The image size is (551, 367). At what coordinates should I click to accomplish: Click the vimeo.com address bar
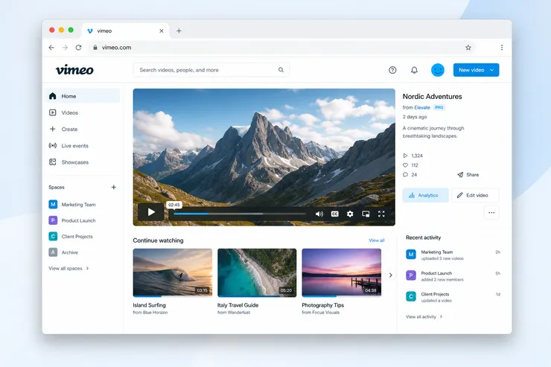click(281, 48)
